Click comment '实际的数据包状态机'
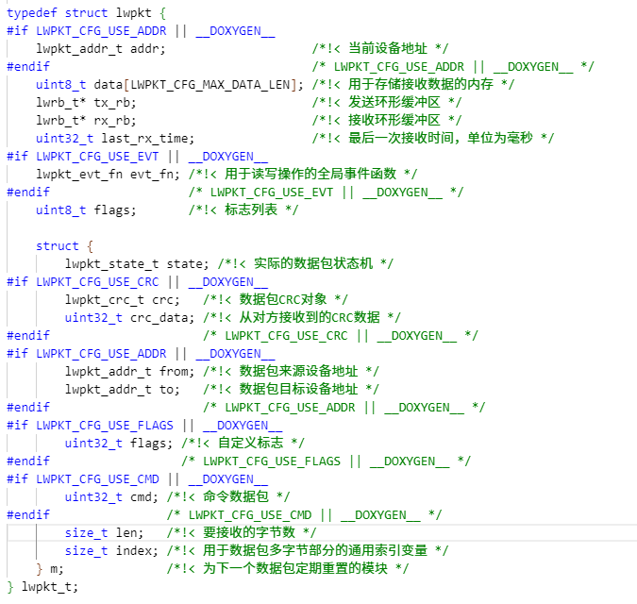The image size is (637, 604). click(313, 263)
